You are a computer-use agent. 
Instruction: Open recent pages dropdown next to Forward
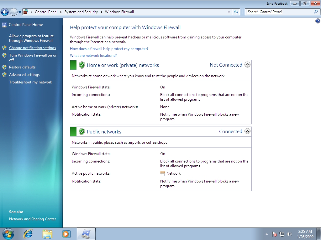click(x=20, y=12)
